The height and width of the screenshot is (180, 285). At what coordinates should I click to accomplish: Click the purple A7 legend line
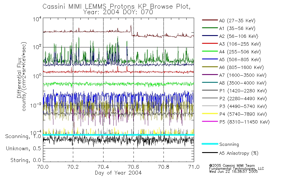pyautogui.click(x=210, y=75)
